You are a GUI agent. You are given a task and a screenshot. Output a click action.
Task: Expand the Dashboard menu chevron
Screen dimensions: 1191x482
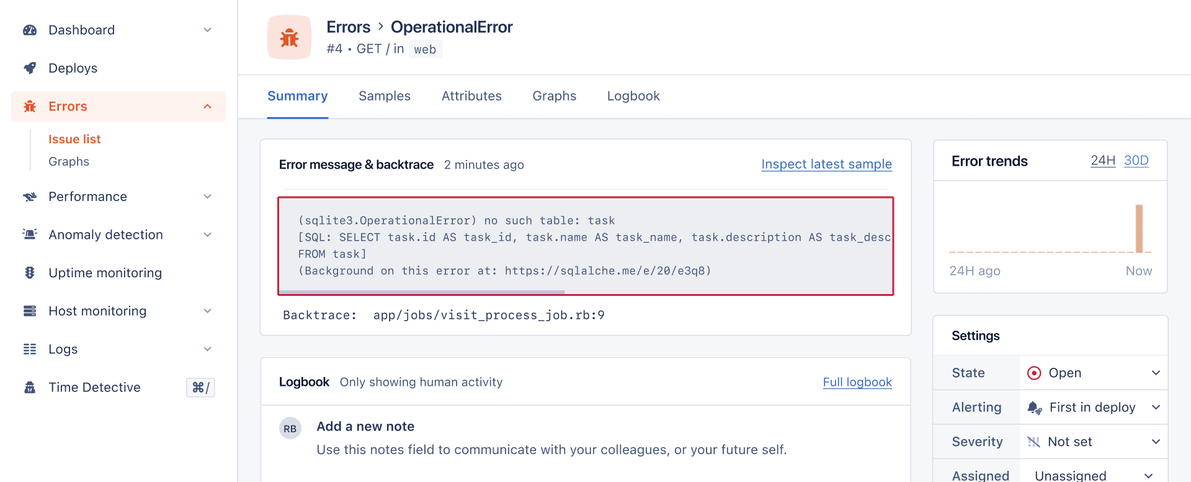[x=208, y=30]
